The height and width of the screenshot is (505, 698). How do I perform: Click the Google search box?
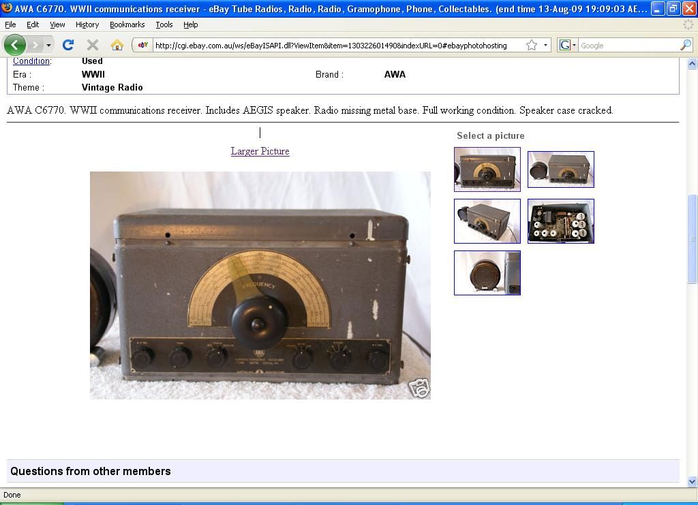click(x=629, y=46)
